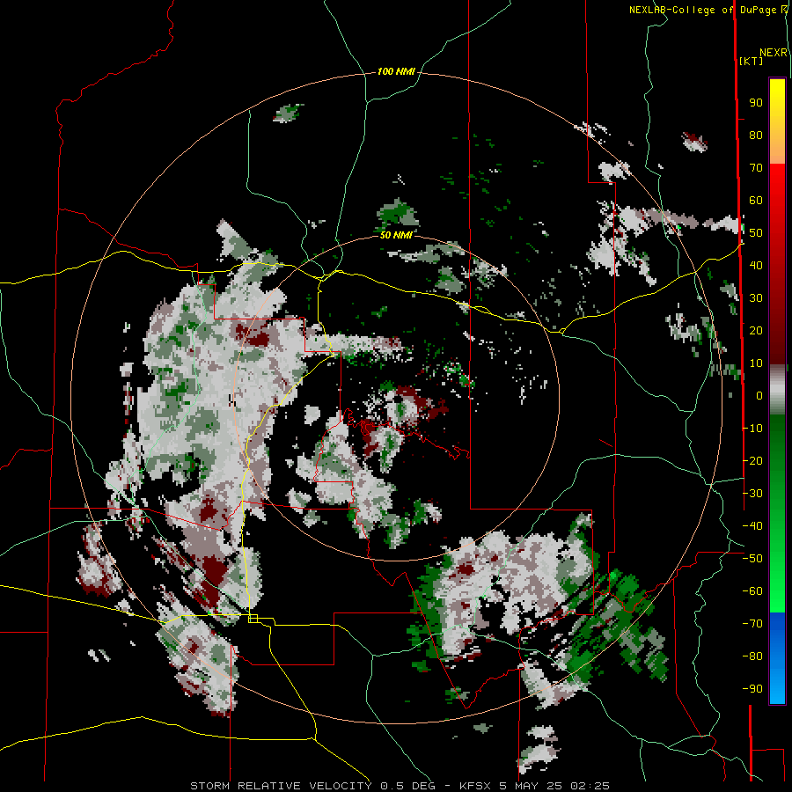Screen dimensions: 792x792
Task: Click the positive 60 value on velocity scale
Action: click(756, 200)
